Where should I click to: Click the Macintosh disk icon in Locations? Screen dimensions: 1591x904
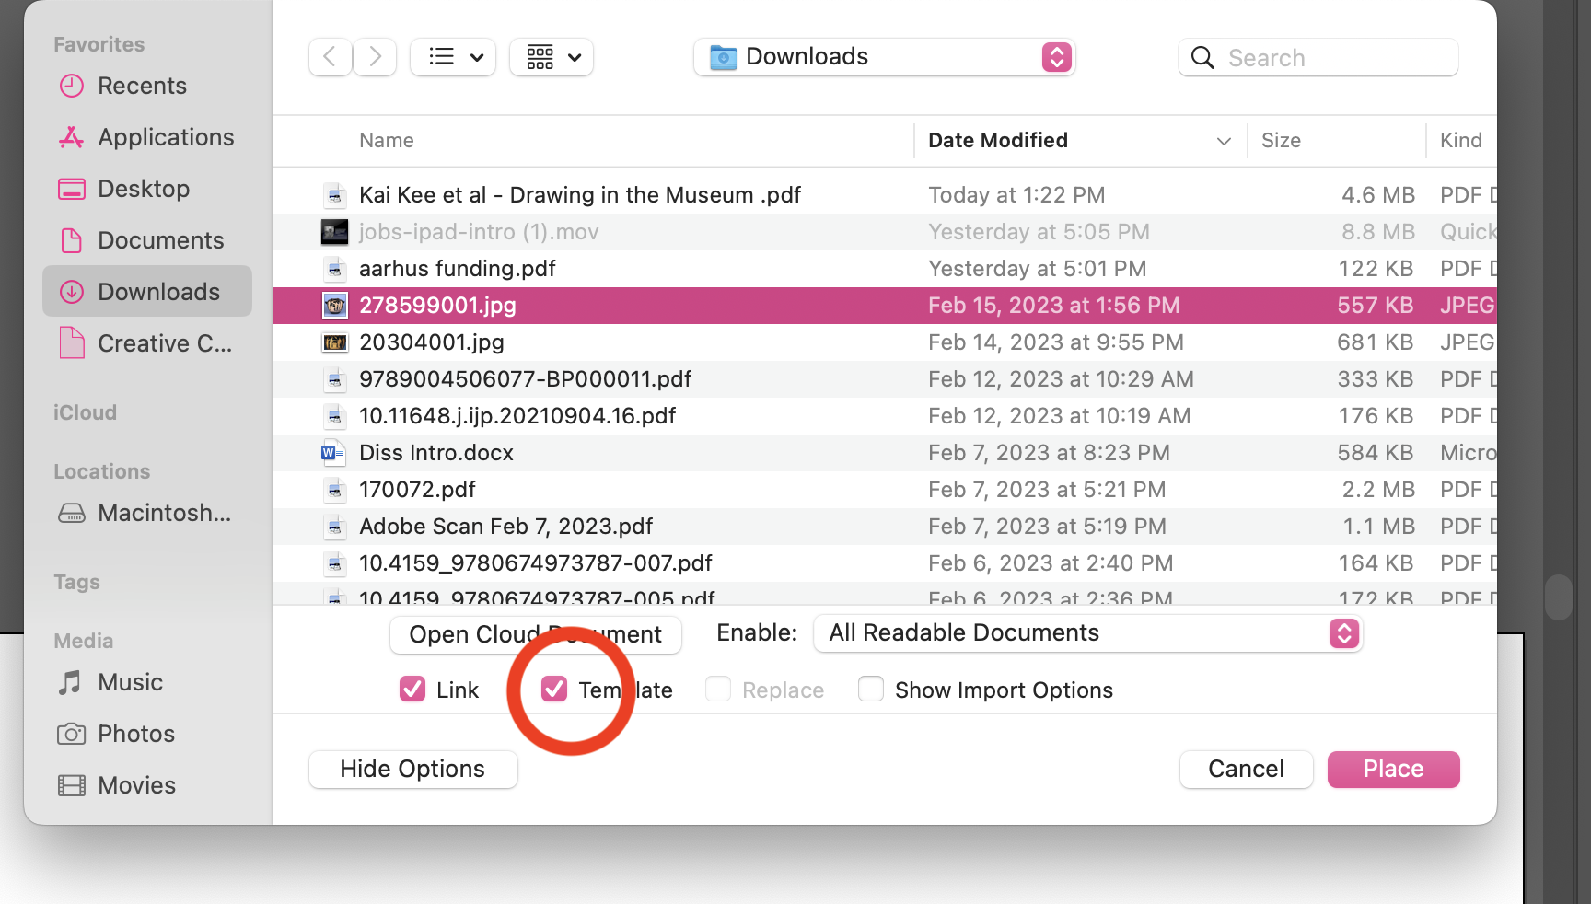72,513
